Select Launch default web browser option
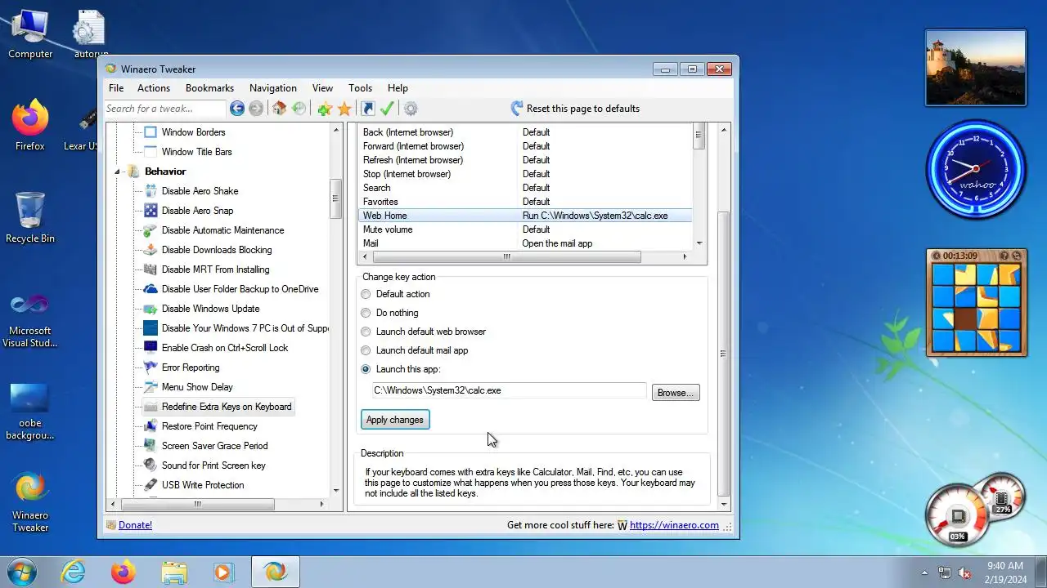This screenshot has width=1047, height=588. click(x=366, y=332)
